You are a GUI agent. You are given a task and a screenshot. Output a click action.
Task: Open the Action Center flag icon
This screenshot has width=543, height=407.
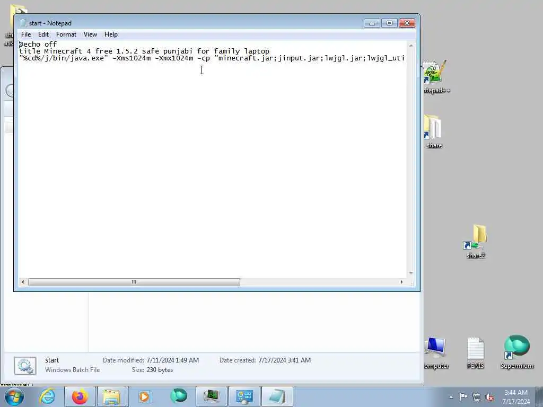(463, 396)
